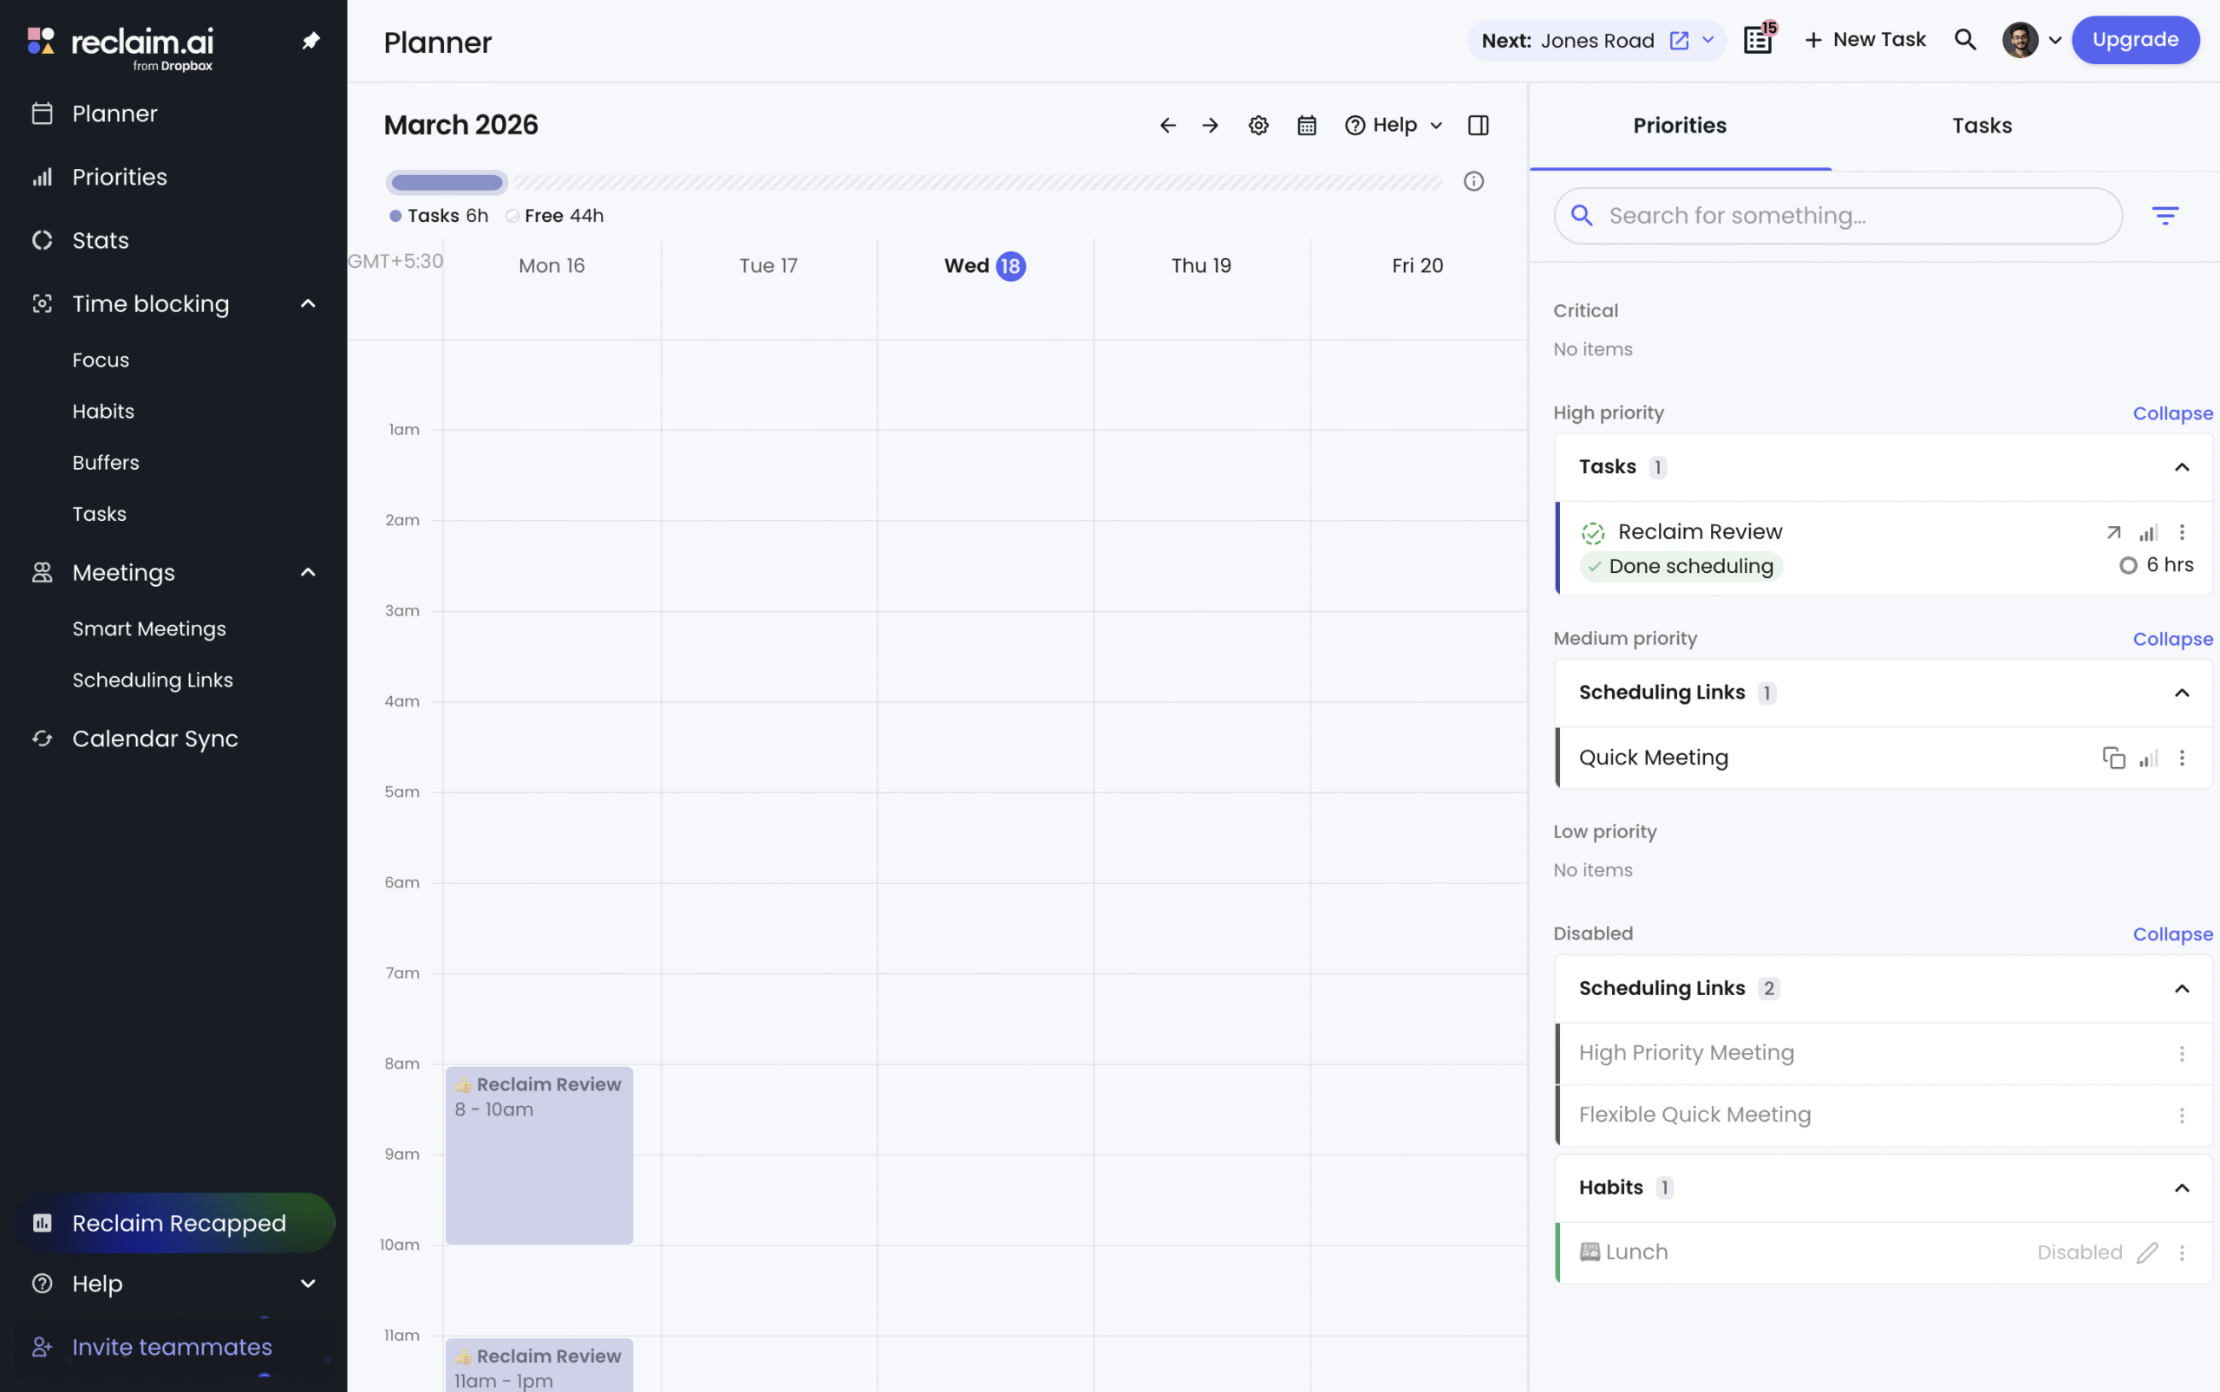Mark Reclaim Review task complete
The width and height of the screenshot is (2220, 1392).
pyautogui.click(x=1593, y=533)
